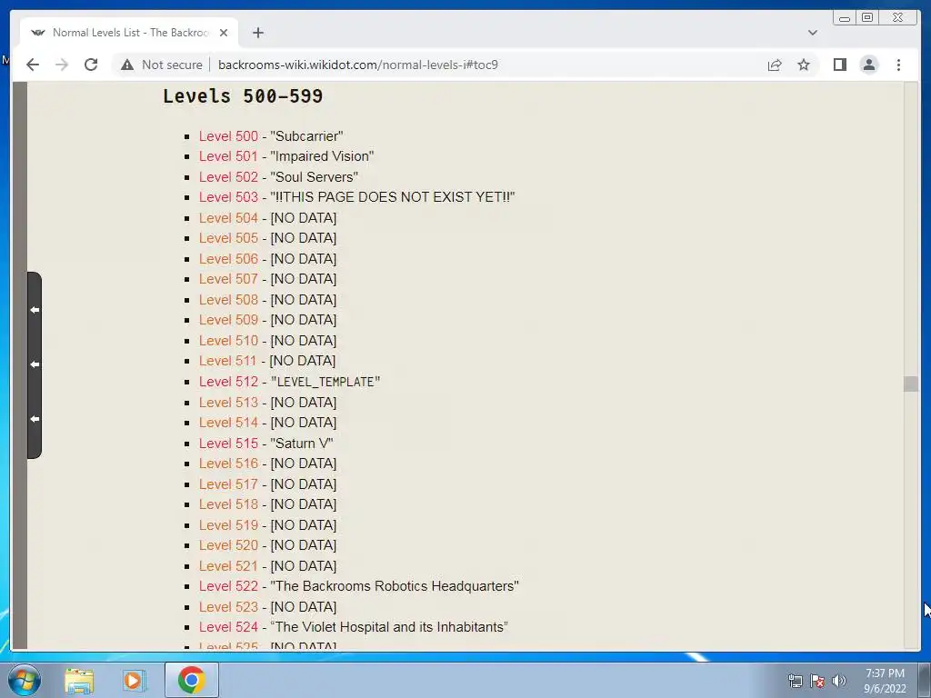
Task: Click the Chrome taskbar icon
Action: click(191, 680)
